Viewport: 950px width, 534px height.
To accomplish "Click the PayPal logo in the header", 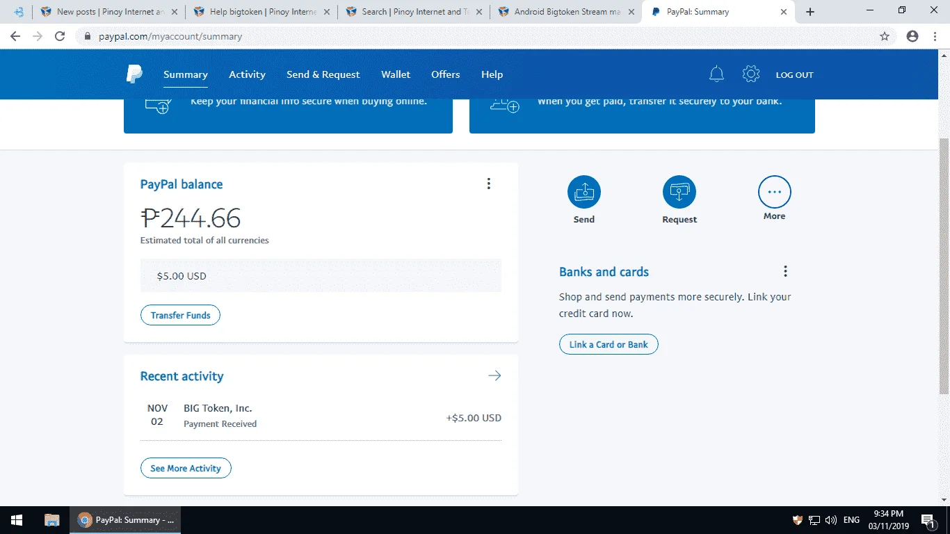I will 134,74.
